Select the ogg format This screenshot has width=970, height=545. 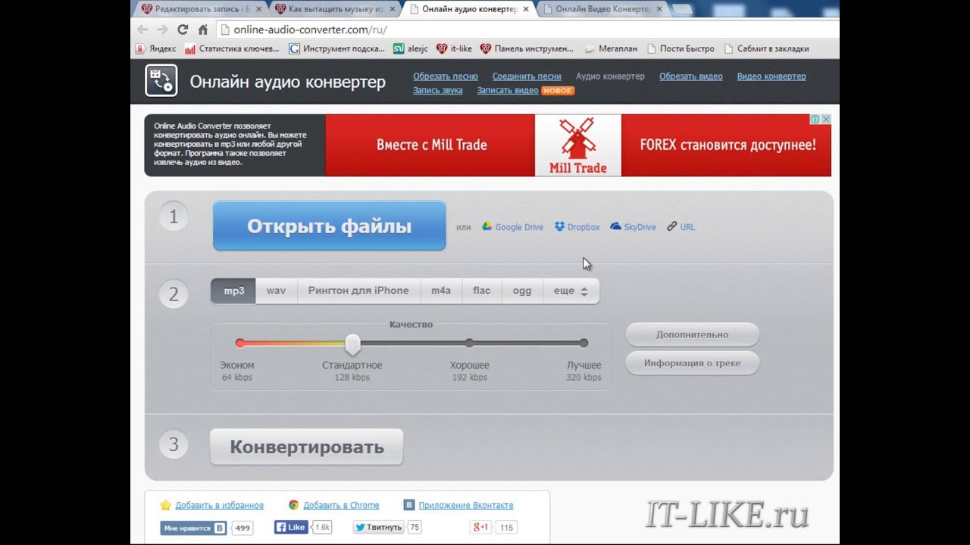tap(522, 291)
